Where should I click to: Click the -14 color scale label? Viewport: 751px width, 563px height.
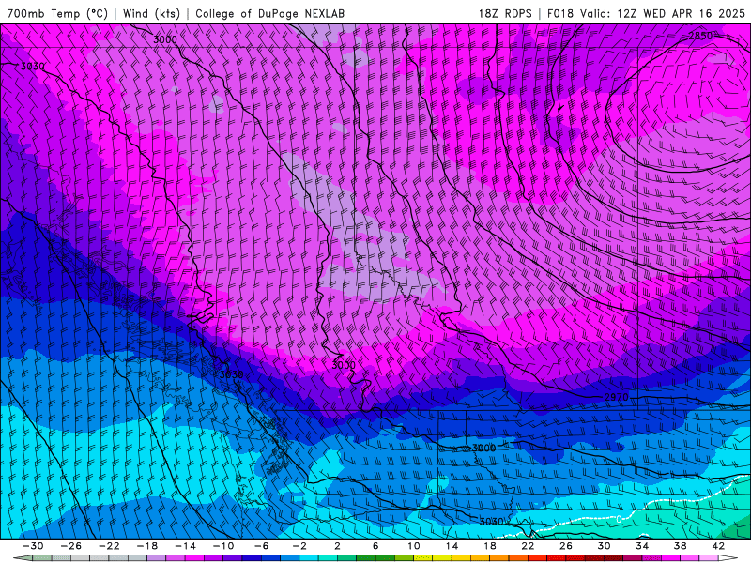click(185, 546)
